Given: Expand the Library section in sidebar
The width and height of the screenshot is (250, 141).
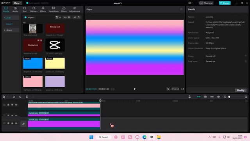Looking at the screenshot, I should click(x=11, y=30).
